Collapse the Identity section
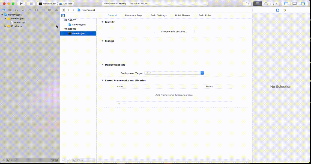 pos(103,22)
